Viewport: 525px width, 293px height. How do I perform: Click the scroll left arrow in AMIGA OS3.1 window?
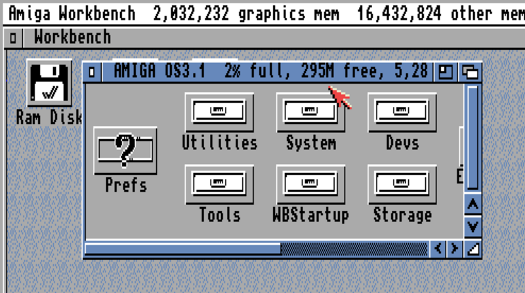[x=438, y=248]
